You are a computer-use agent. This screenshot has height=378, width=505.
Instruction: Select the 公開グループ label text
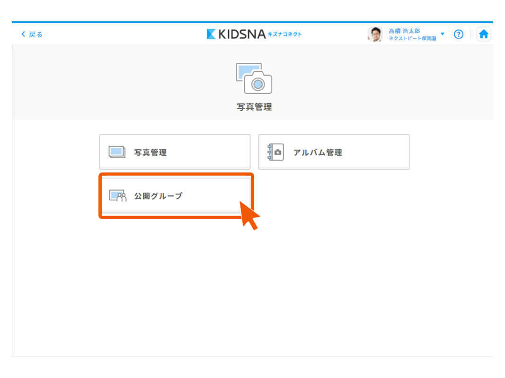pyautogui.click(x=158, y=196)
